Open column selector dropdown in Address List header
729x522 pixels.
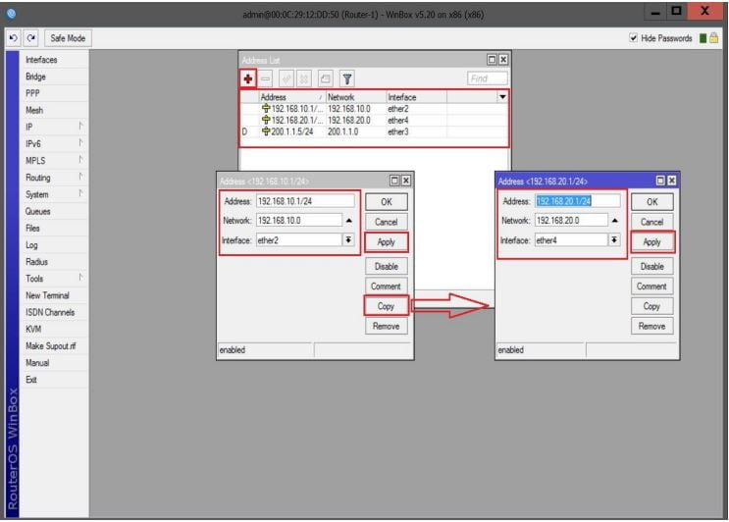tap(502, 97)
